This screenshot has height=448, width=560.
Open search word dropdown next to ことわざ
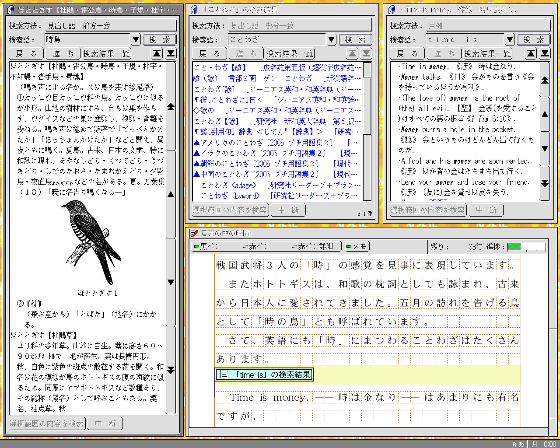point(332,40)
